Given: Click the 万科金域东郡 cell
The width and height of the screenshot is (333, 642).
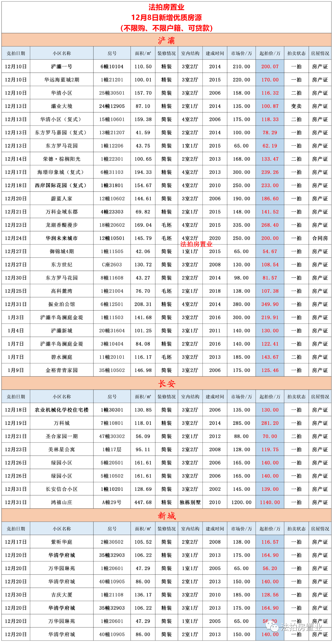Looking at the screenshot, I should click(x=62, y=212).
